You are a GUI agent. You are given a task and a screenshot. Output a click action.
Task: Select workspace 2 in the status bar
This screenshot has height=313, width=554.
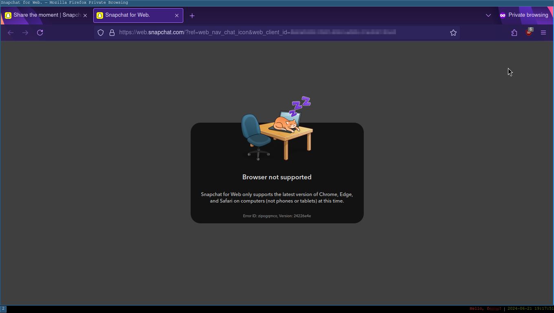tap(3, 309)
